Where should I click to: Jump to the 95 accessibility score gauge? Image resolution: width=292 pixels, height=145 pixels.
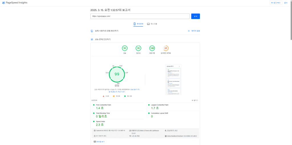(x=138, y=48)
